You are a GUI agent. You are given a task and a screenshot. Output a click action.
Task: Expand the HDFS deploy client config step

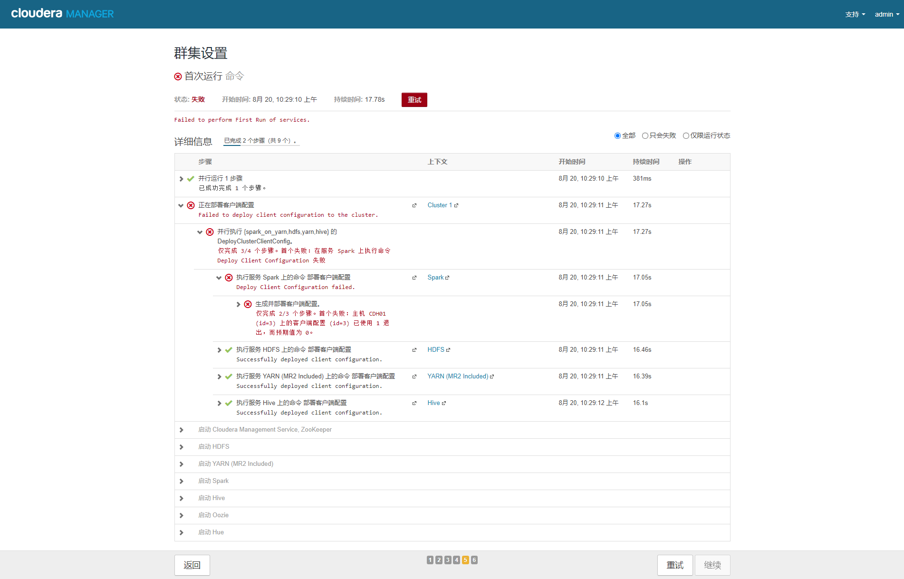[x=219, y=350]
